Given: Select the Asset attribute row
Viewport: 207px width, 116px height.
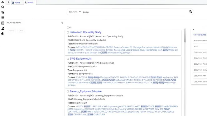Looking at the screenshot, I should coord(200,46).
